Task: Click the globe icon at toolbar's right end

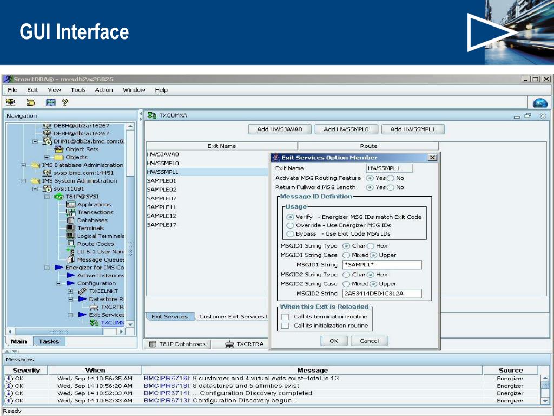Action: pyautogui.click(x=540, y=103)
